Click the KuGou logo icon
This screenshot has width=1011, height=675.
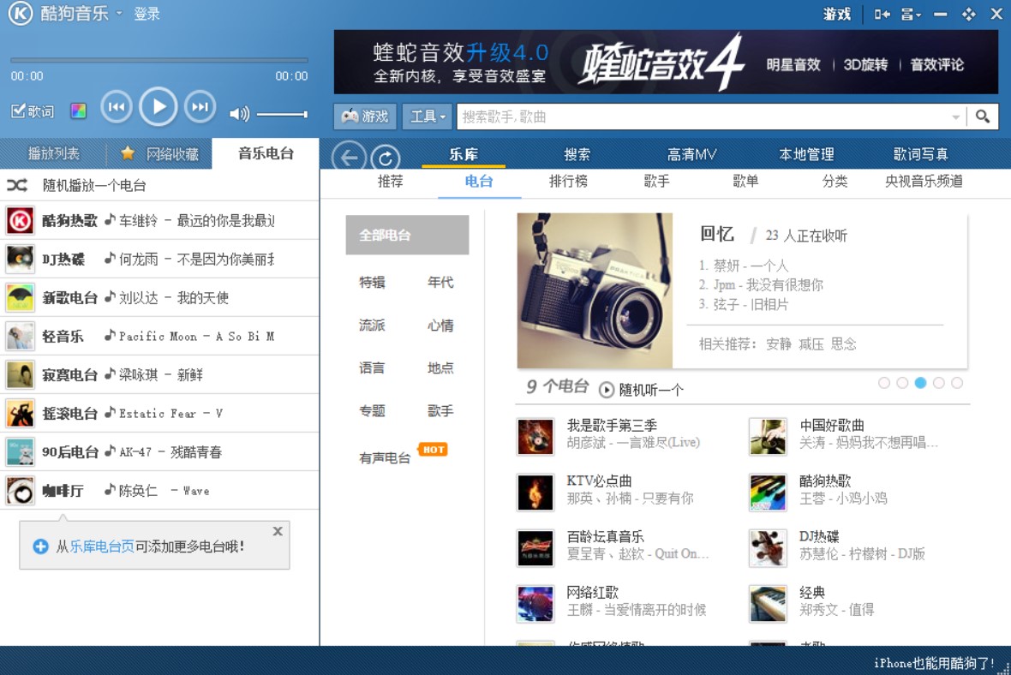point(20,14)
